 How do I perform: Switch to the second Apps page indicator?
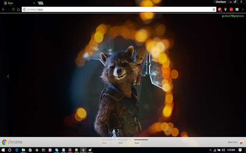click(x=125, y=142)
